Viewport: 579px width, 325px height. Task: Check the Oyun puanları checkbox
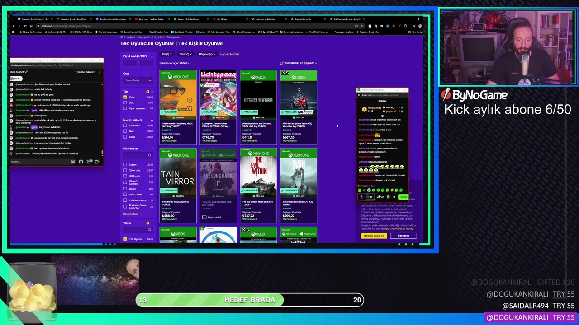click(125, 108)
